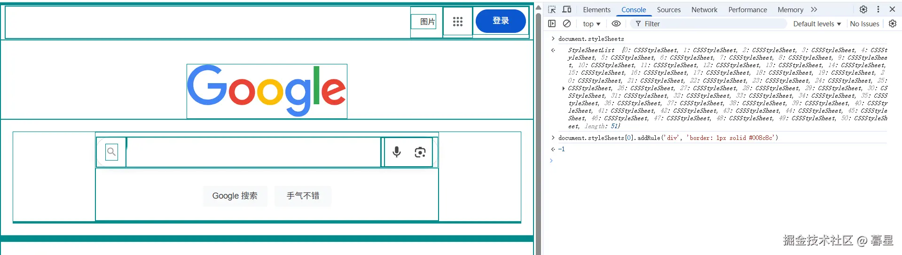
Task: Open console settings gear icon
Action: 893,23
